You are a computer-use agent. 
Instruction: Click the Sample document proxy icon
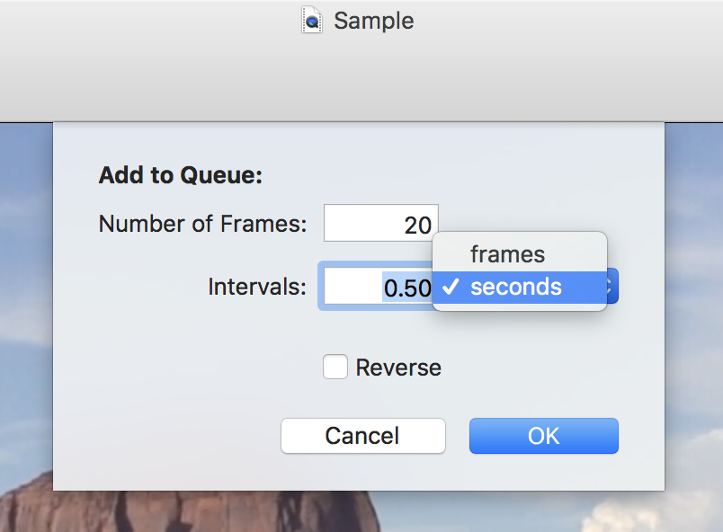pyautogui.click(x=312, y=20)
